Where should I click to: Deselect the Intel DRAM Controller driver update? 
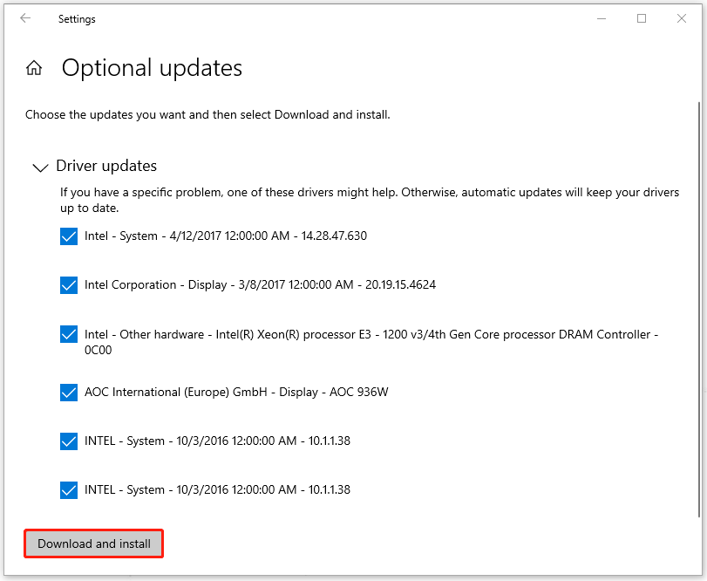(x=69, y=334)
